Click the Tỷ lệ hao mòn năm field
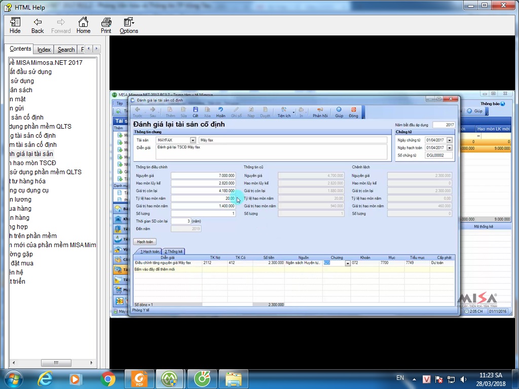This screenshot has width=519, height=389. (203, 199)
